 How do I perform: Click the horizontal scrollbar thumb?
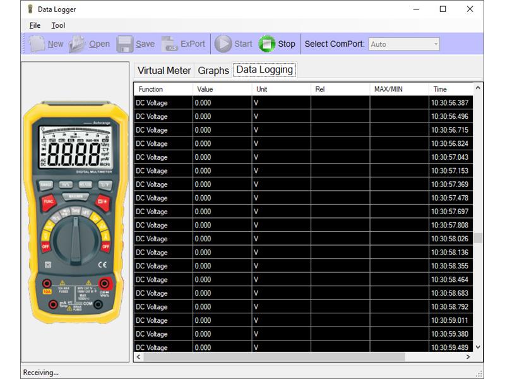point(274,357)
